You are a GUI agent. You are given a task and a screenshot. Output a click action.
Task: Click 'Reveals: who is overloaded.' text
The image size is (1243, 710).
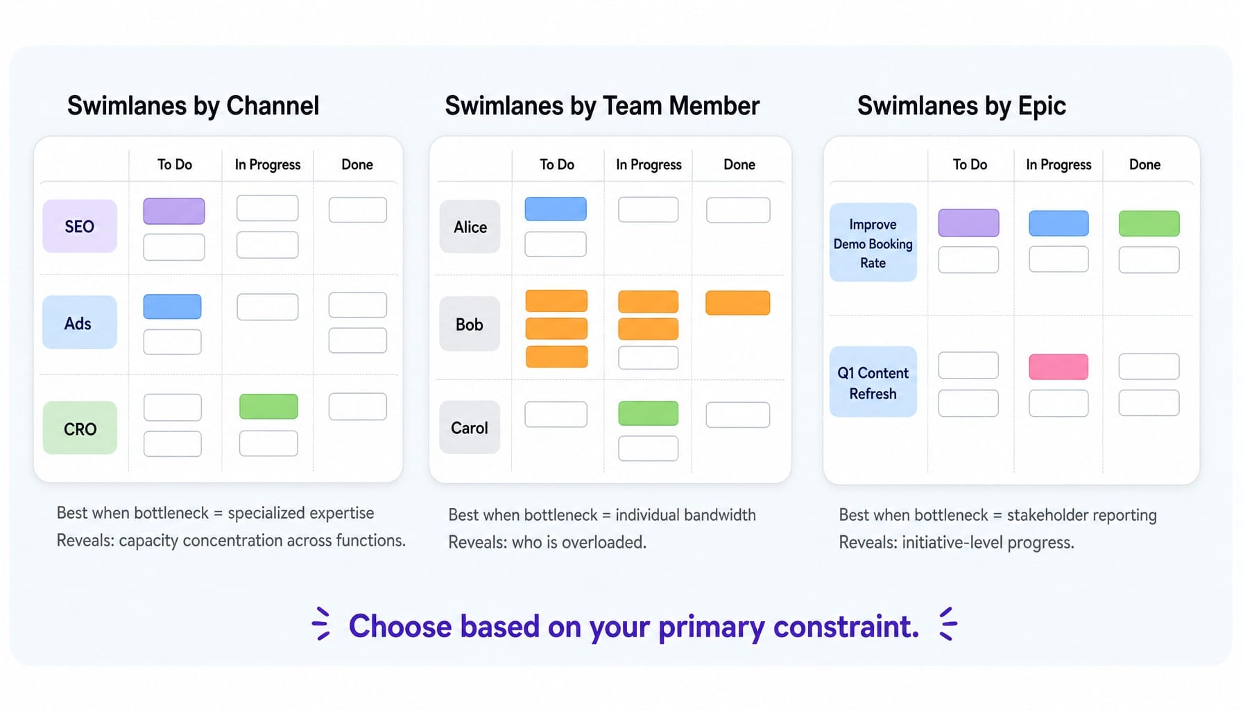tap(547, 542)
